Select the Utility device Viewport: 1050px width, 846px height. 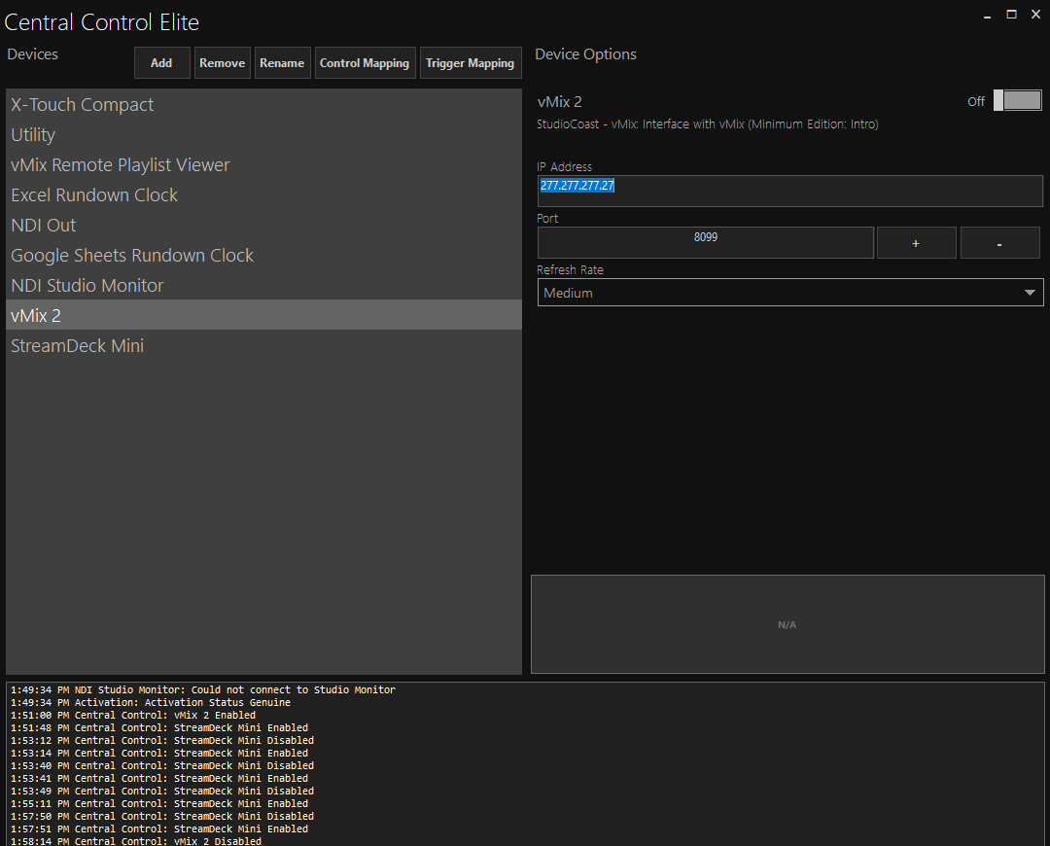click(x=33, y=135)
